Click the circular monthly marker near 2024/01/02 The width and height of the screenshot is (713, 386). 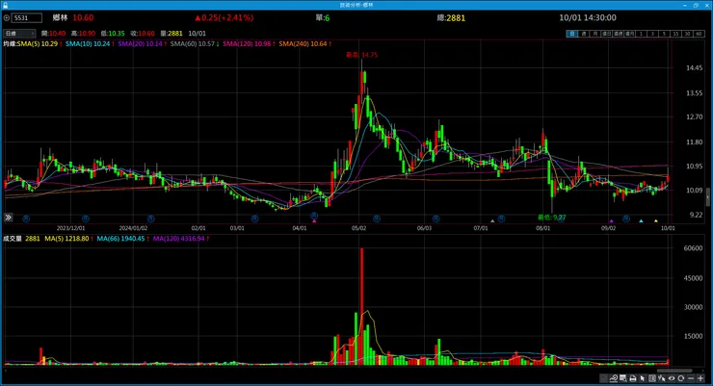150,219
